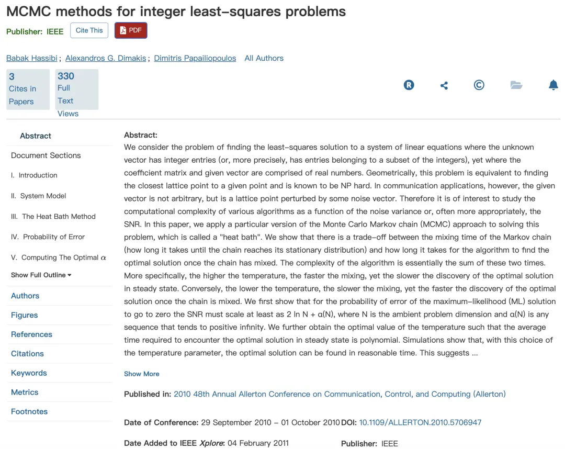565x449 pixels.
Task: View the Metrics tab
Action: click(x=25, y=392)
